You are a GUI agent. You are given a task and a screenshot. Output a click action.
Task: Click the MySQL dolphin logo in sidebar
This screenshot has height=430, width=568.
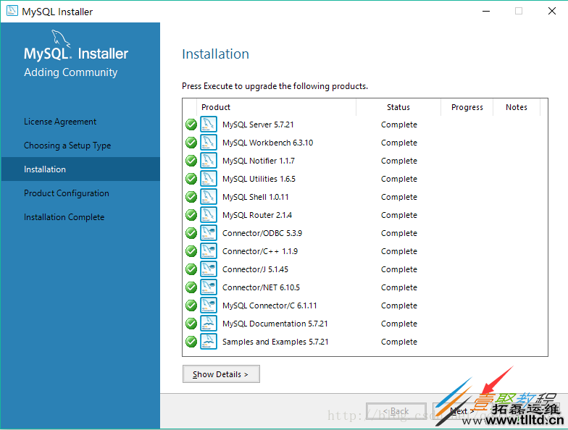tap(61, 38)
